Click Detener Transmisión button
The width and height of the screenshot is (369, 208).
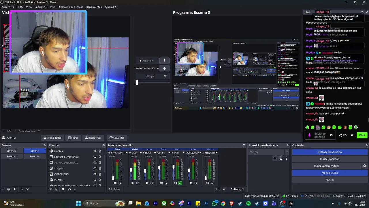tap(330, 152)
